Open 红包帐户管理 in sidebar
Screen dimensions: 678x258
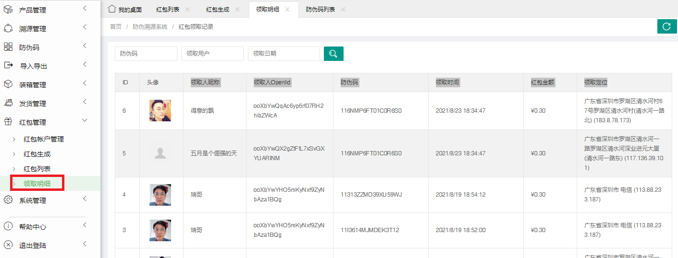click(x=44, y=139)
